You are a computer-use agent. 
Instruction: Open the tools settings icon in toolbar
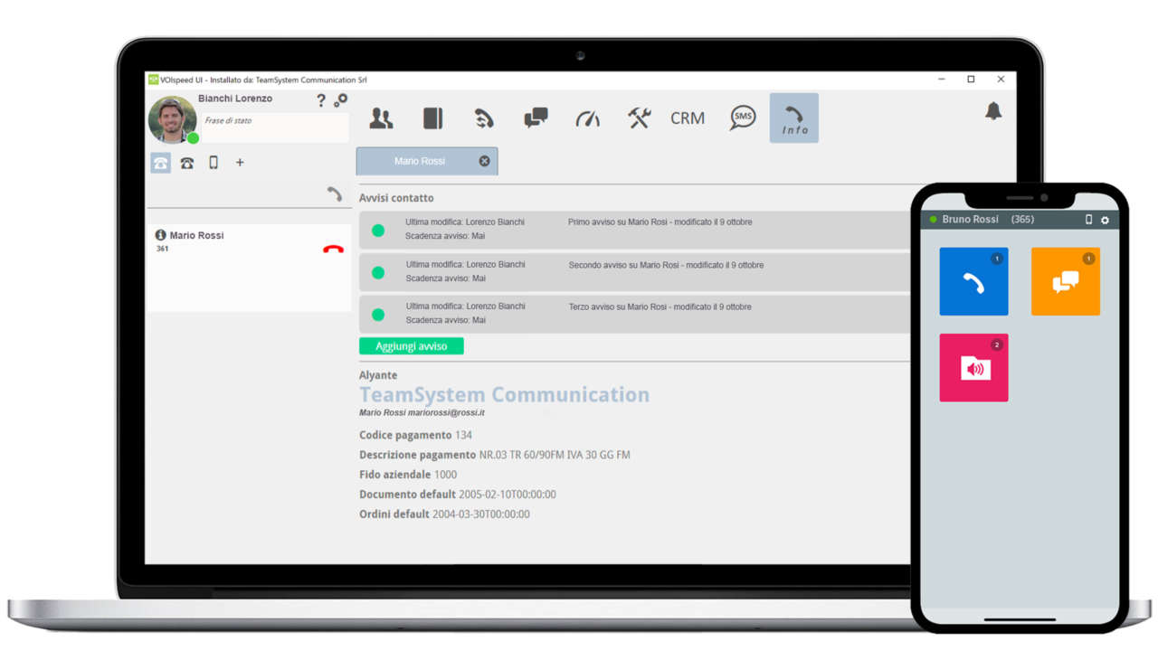point(639,118)
